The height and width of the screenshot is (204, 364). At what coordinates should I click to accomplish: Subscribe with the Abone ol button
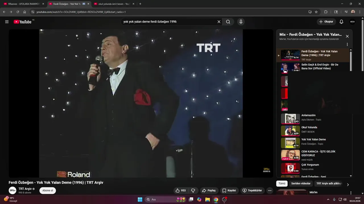tap(48, 190)
